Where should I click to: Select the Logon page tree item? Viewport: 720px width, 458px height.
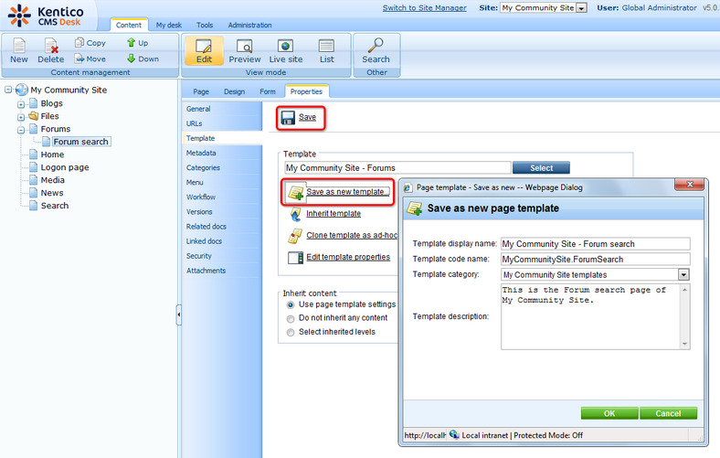[65, 167]
